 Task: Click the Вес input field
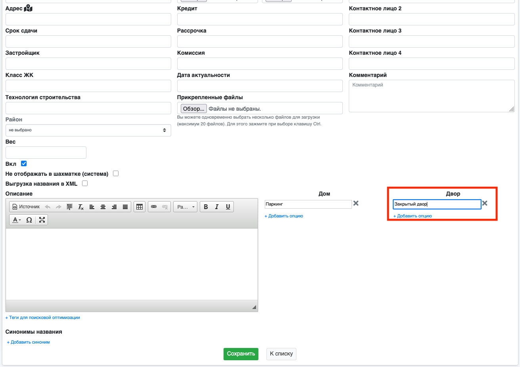pyautogui.click(x=46, y=152)
